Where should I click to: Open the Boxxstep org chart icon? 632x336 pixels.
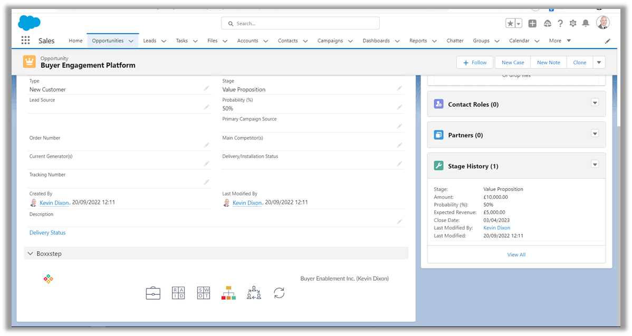228,293
